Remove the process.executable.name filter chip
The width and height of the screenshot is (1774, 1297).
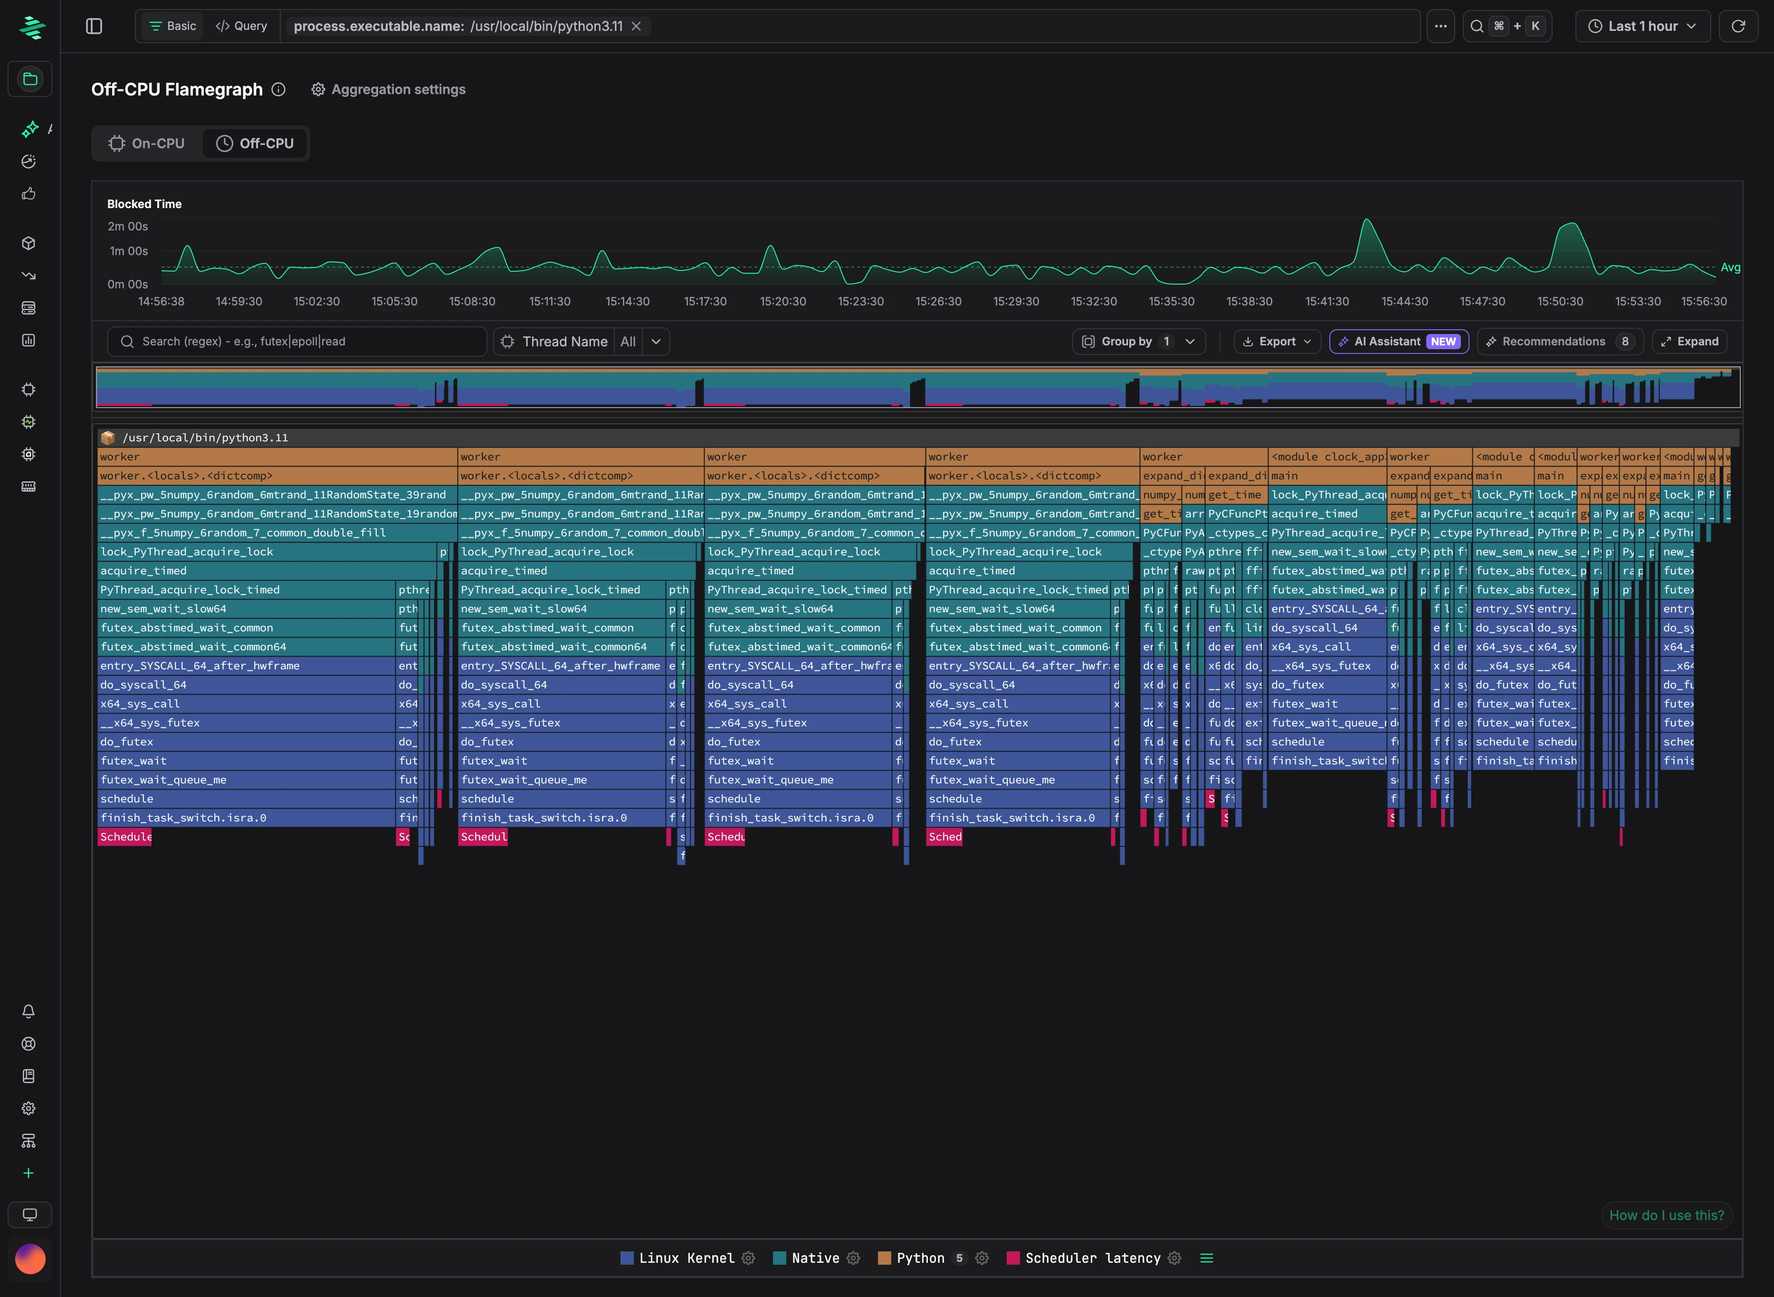tap(637, 26)
